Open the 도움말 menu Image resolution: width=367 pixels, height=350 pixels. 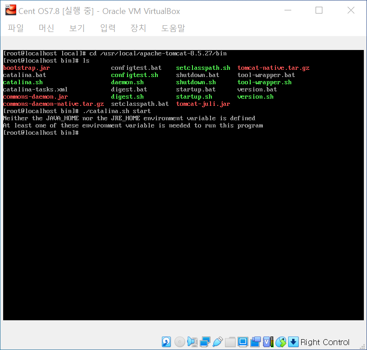pyautogui.click(x=173, y=28)
